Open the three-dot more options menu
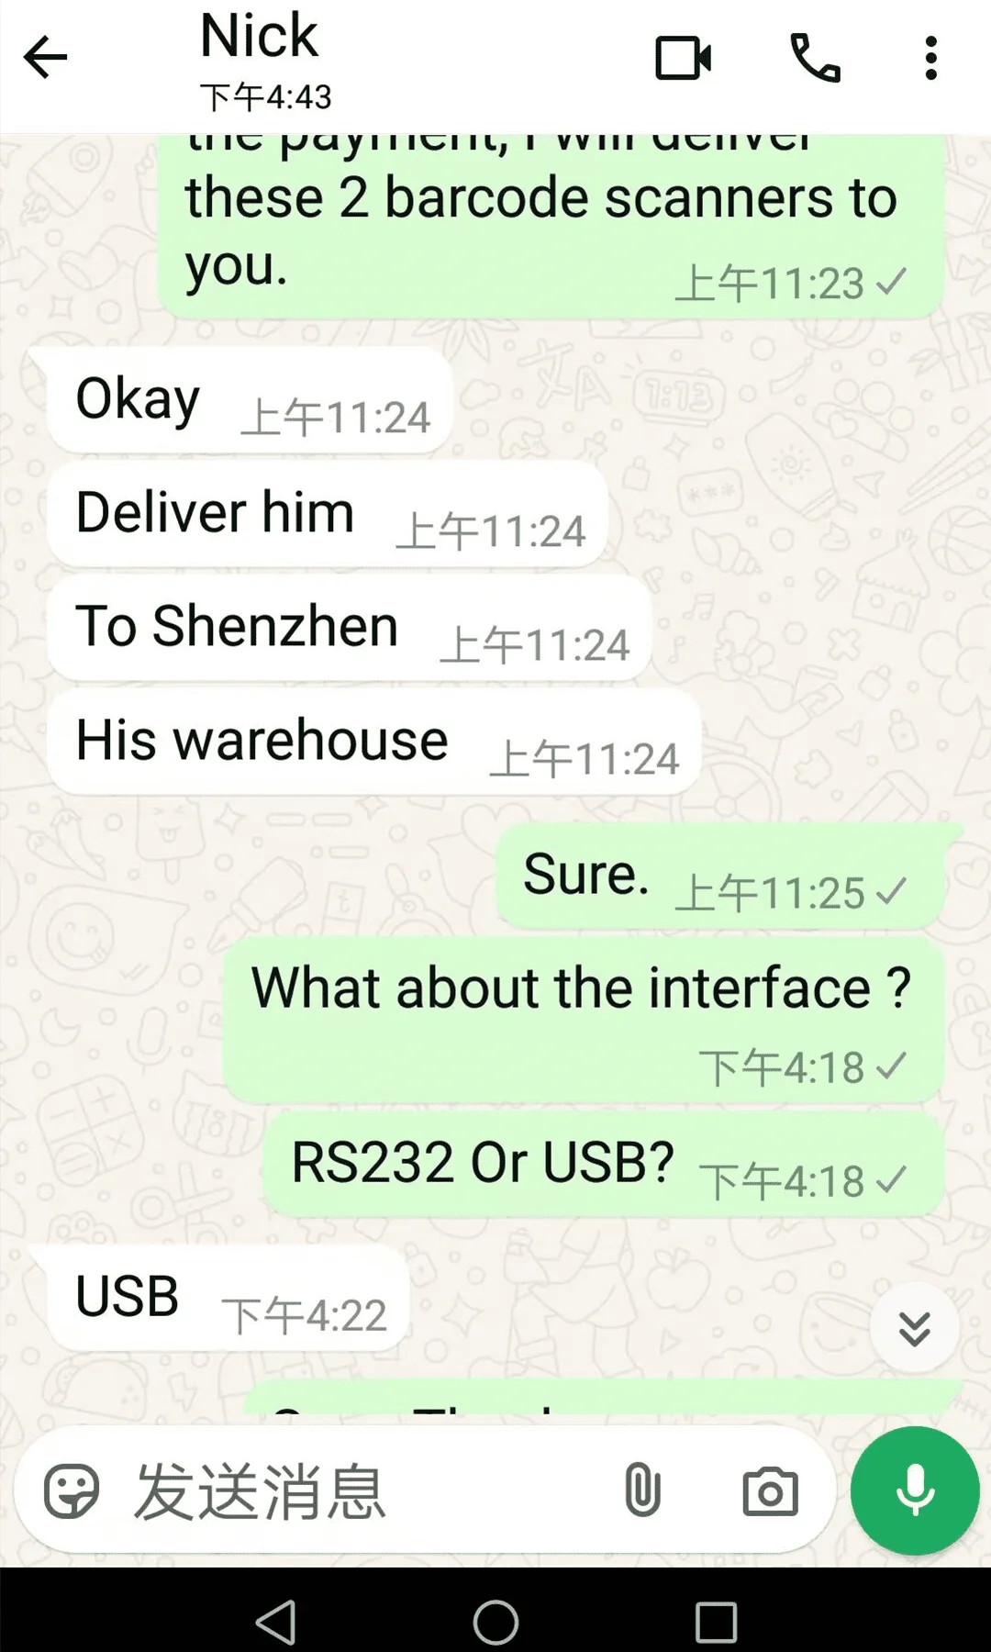This screenshot has height=1652, width=991. 931,59
